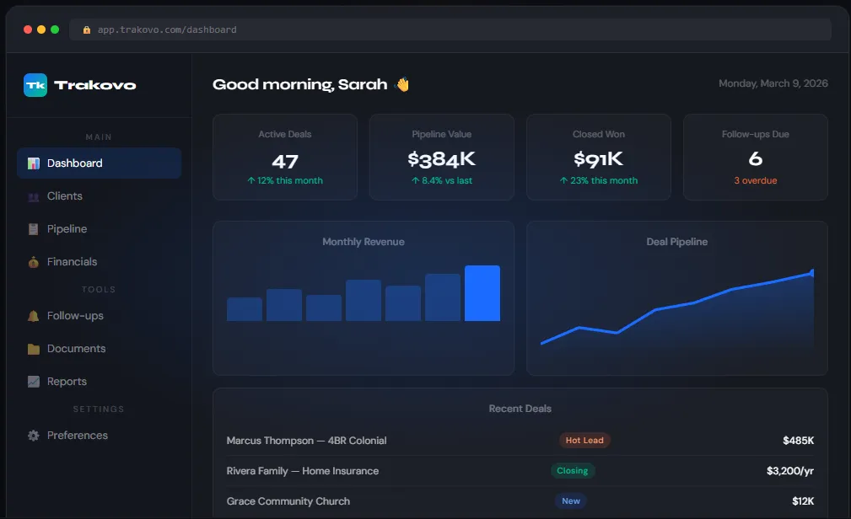
Task: Click the waving hand emoji
Action: point(402,84)
